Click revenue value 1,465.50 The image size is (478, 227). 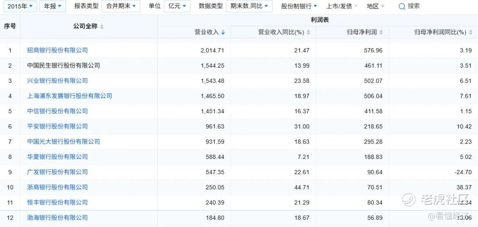coord(212,96)
